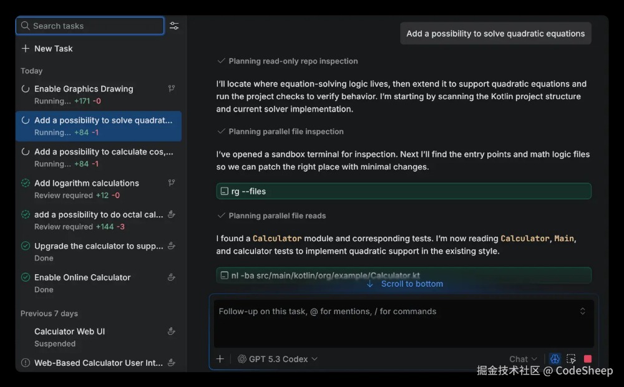The width and height of the screenshot is (624, 387).
Task: Click the Search tasks field
Action: point(90,26)
